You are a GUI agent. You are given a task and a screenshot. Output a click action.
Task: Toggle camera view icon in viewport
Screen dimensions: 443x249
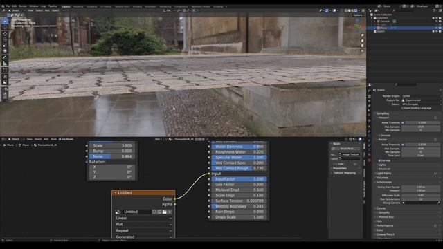click(362, 46)
